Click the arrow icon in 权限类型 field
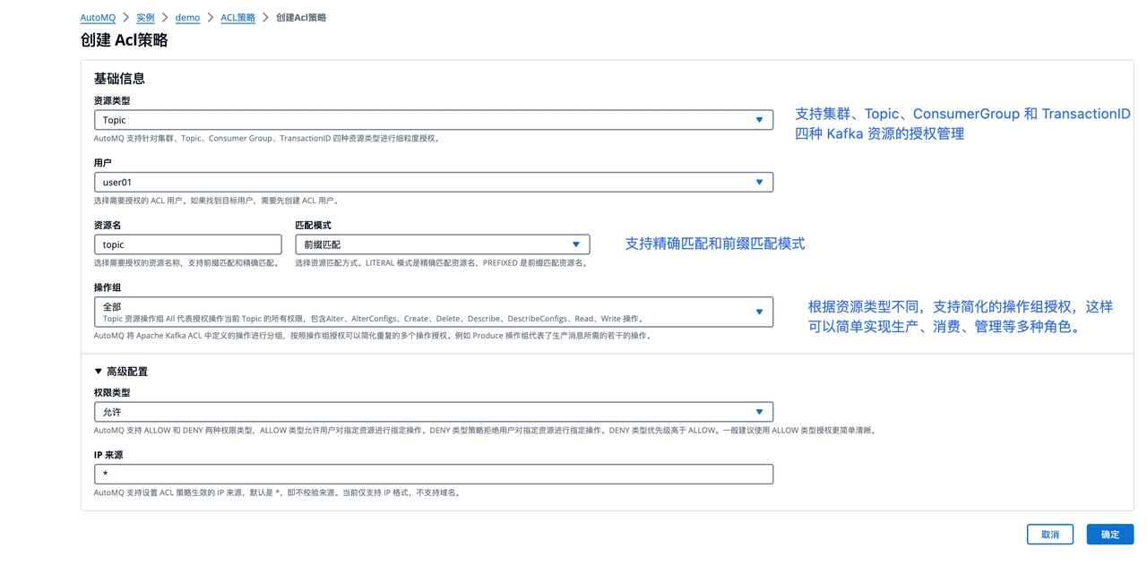1147x565 pixels. pos(759,412)
